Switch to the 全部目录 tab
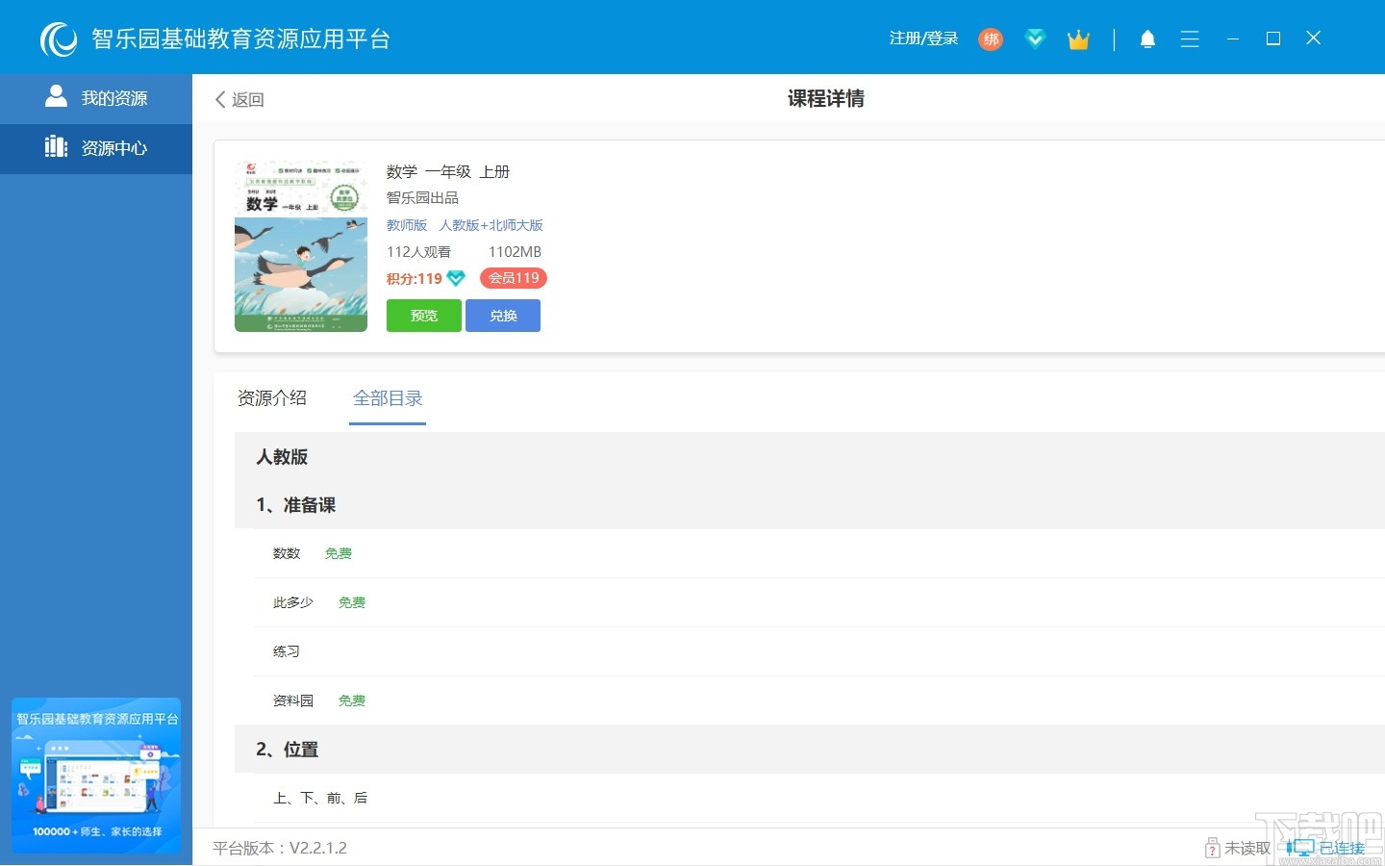Screen dimensions: 1385x866 click(x=388, y=398)
